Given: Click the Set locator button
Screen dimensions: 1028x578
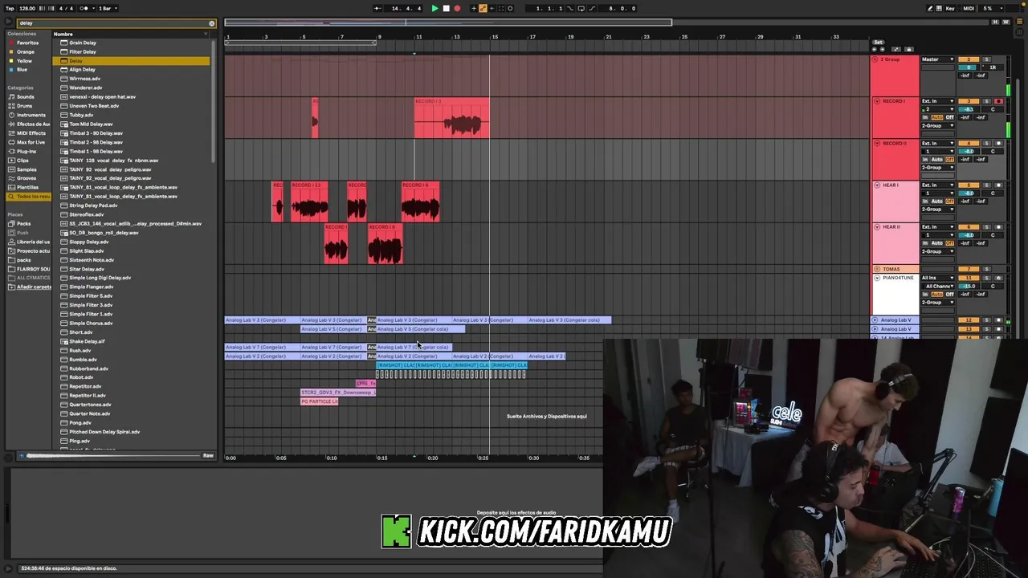Looking at the screenshot, I should pyautogui.click(x=878, y=42).
